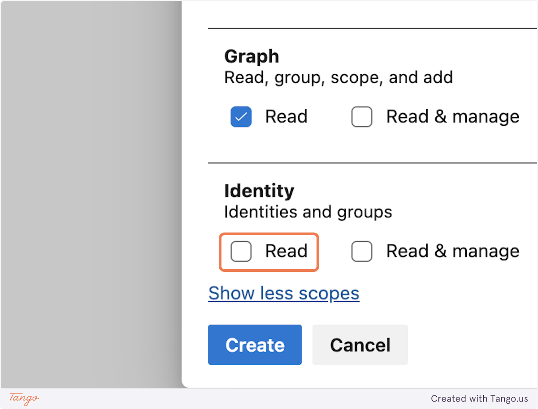Click the Read label beside Graph checkbox
538x409 pixels.
(x=286, y=116)
